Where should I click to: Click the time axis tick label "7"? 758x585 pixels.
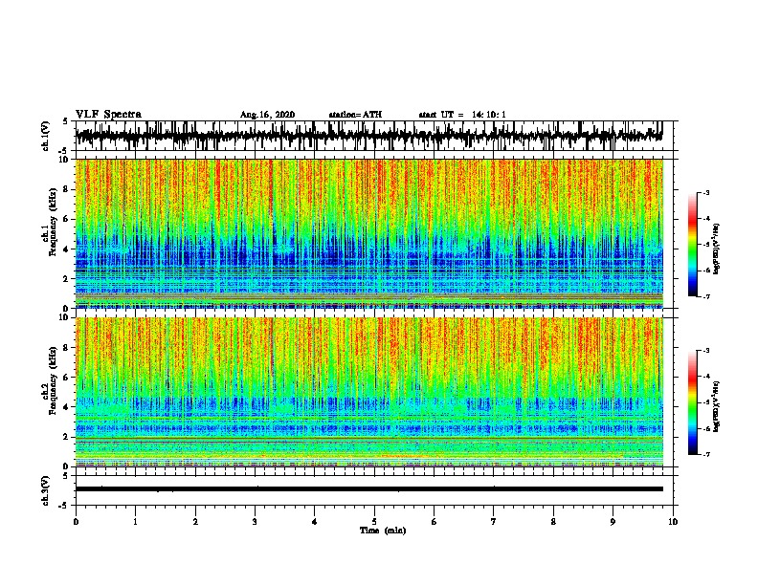pos(494,522)
